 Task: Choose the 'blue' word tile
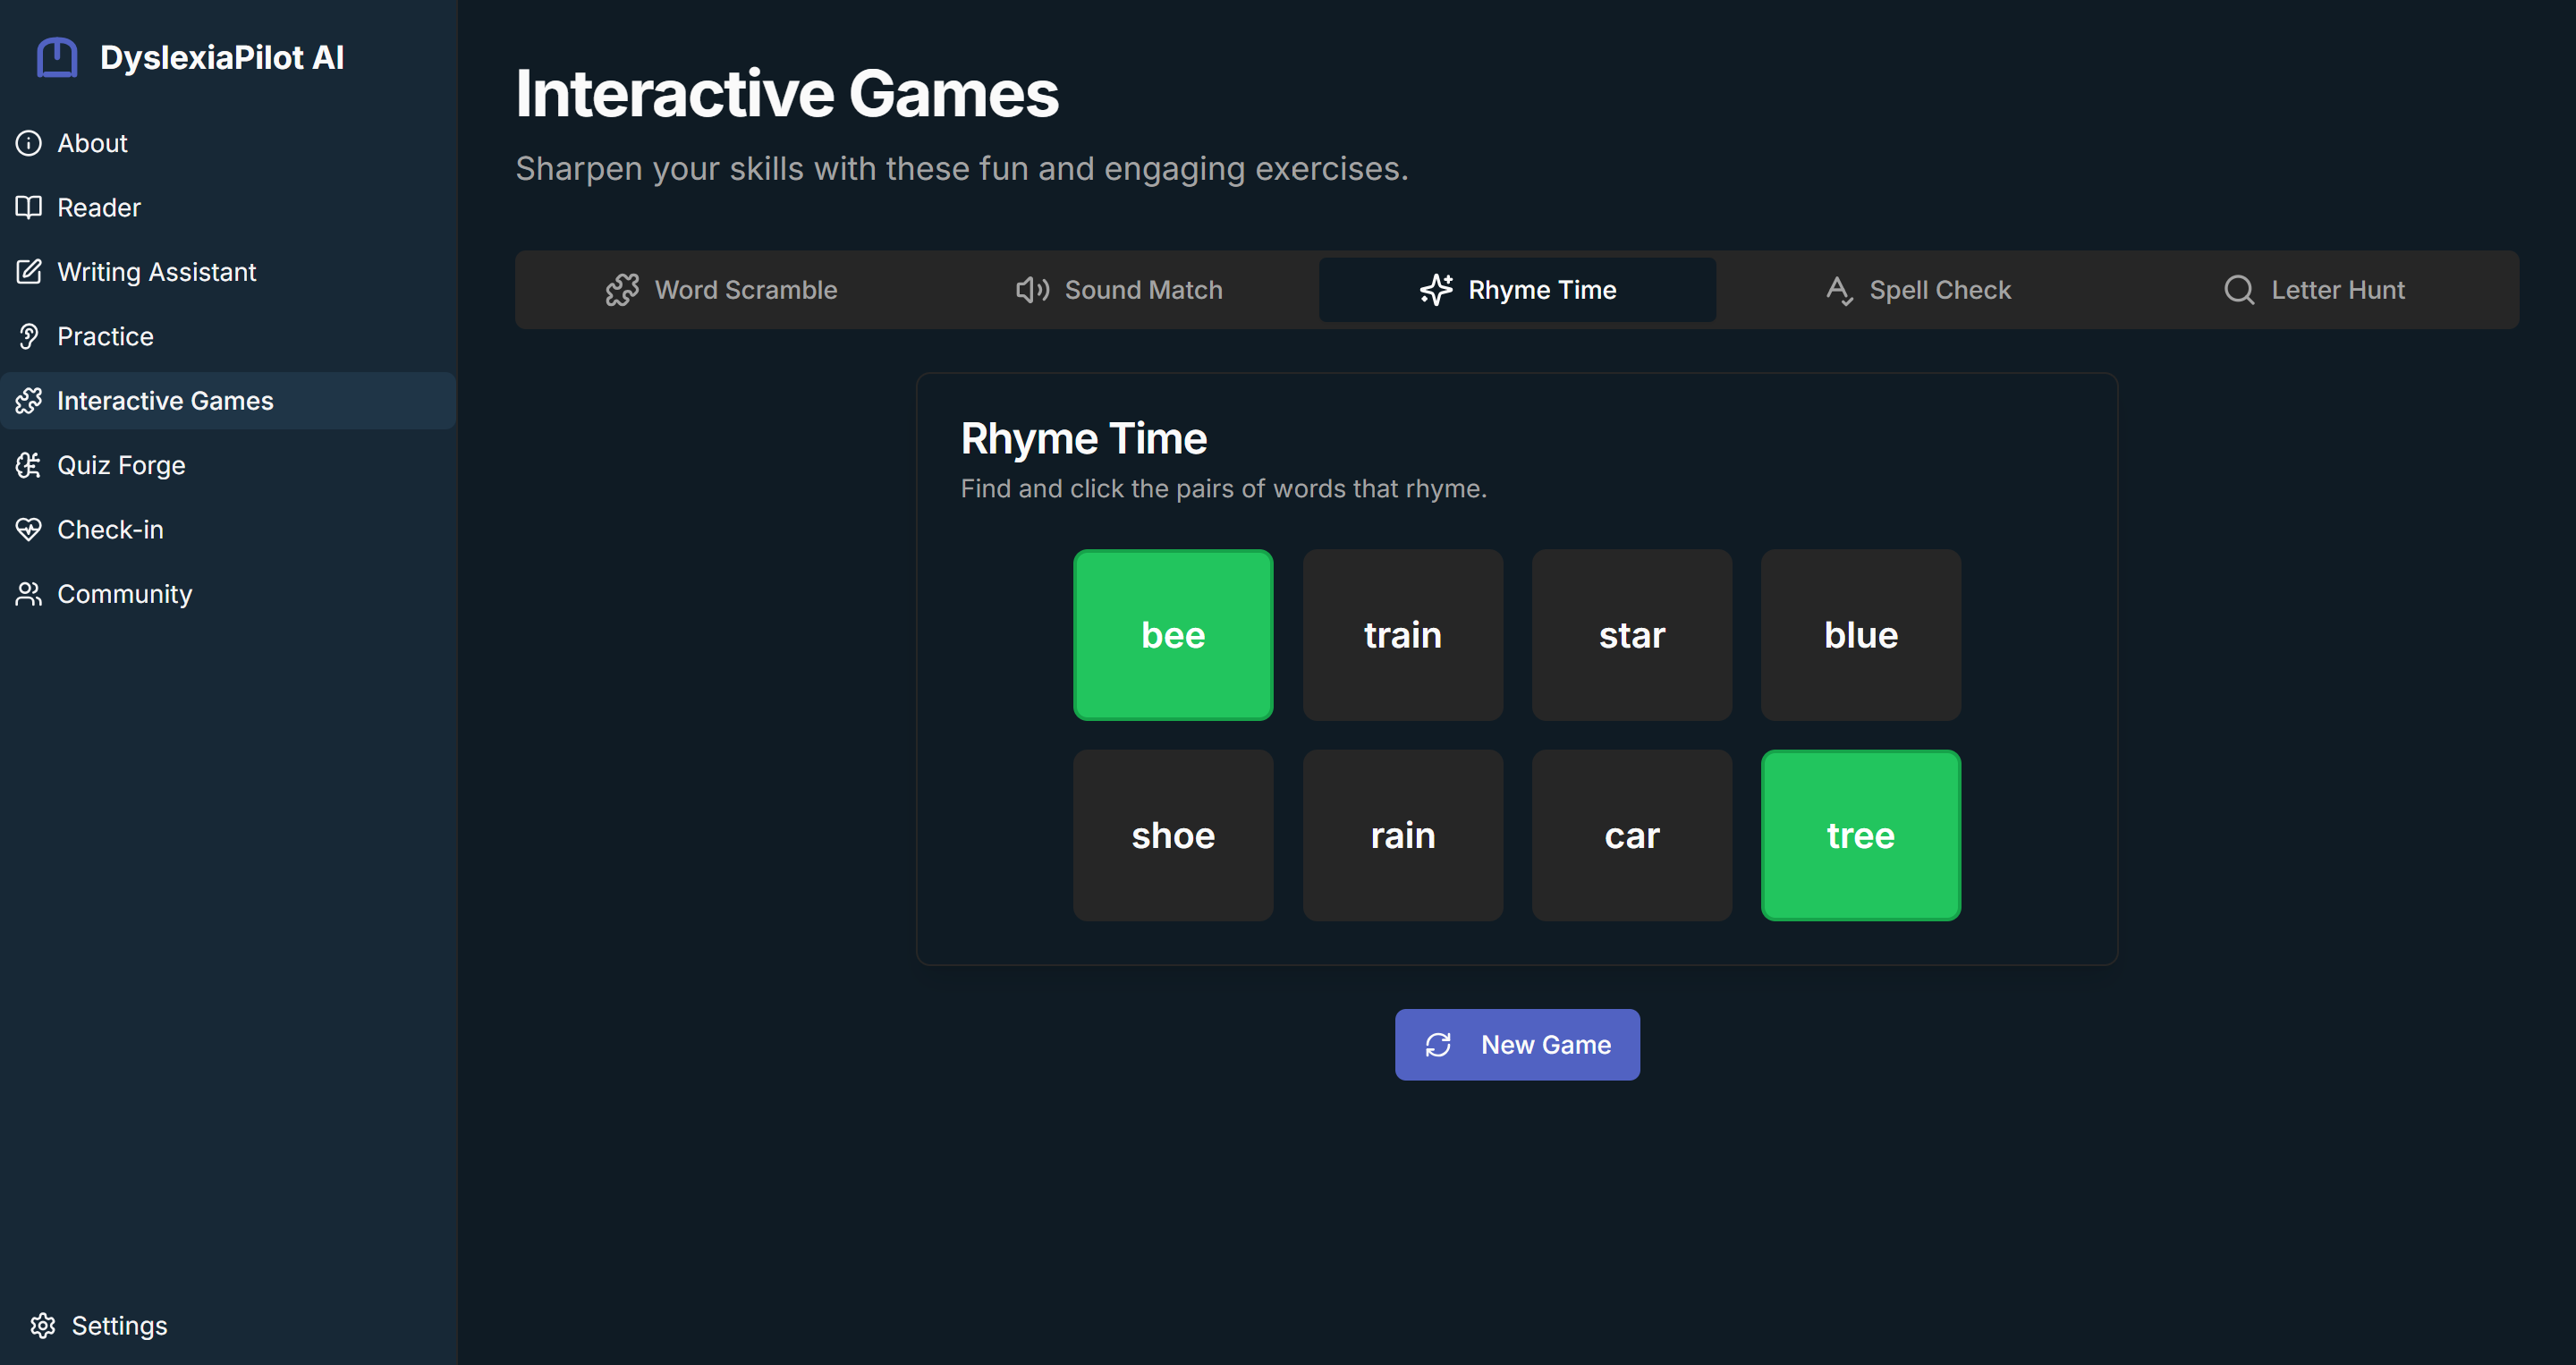coord(1860,635)
